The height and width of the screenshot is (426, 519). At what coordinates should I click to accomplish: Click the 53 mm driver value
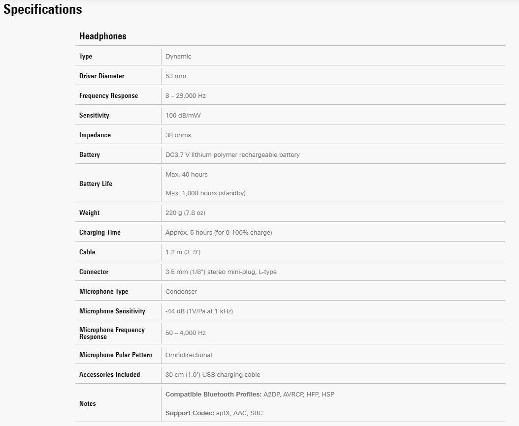176,76
